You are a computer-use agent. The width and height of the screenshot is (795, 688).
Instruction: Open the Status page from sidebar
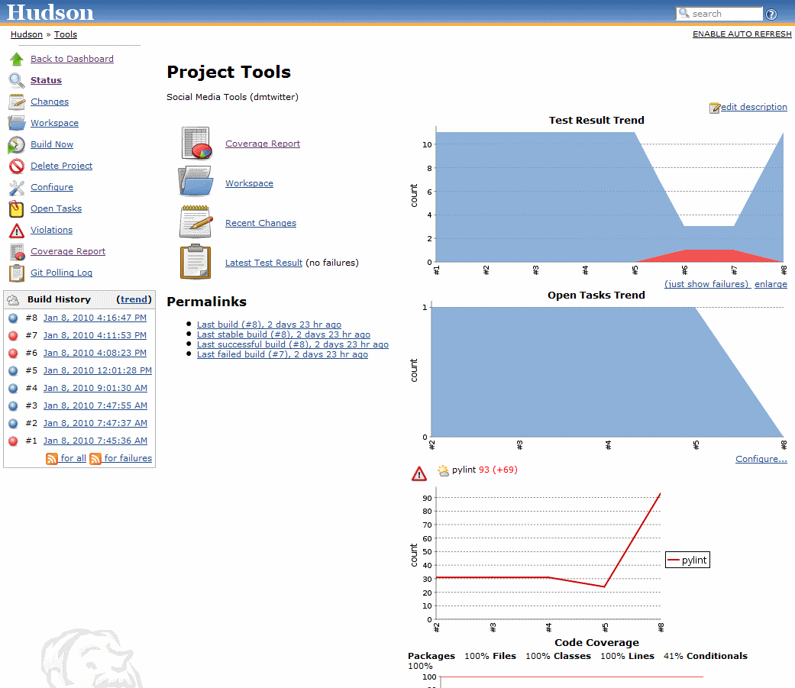click(46, 80)
